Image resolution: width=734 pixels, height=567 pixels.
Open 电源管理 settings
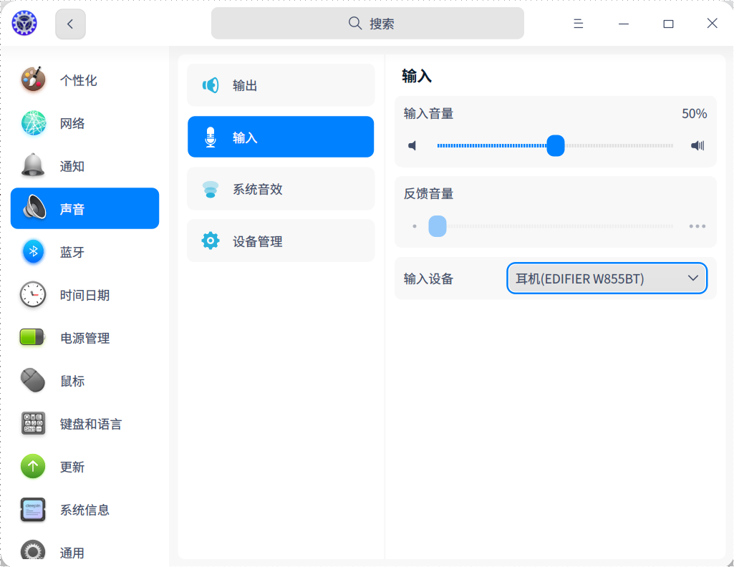pyautogui.click(x=33, y=337)
